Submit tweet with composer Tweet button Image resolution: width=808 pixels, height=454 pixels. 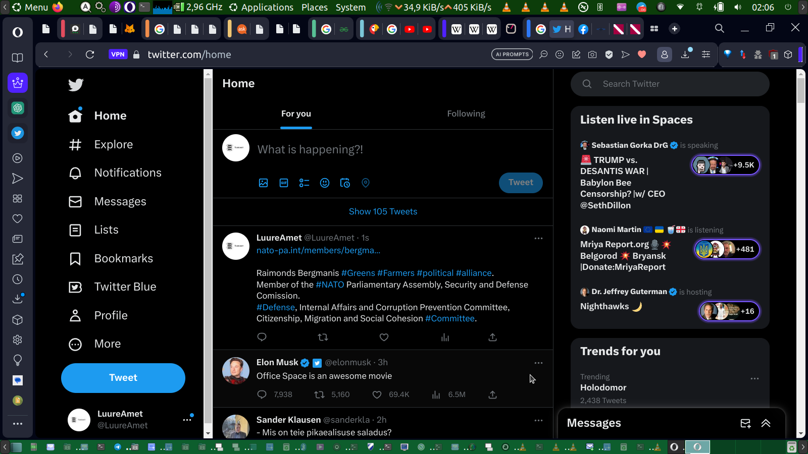pyautogui.click(x=521, y=183)
